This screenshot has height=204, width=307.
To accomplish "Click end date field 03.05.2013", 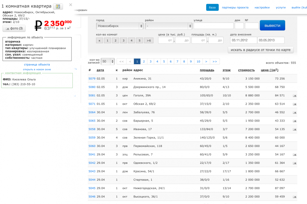I will 271,40.
